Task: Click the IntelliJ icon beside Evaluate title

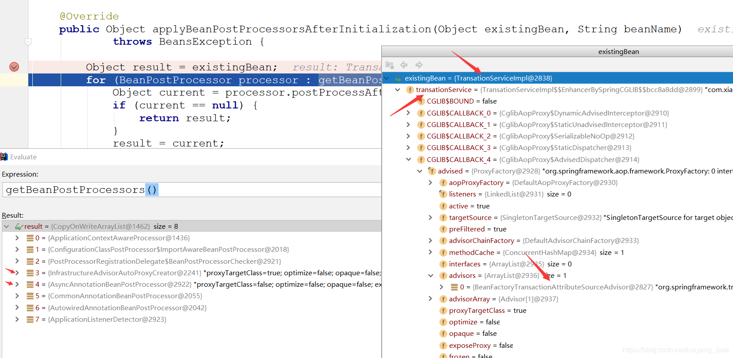Action: 4,157
